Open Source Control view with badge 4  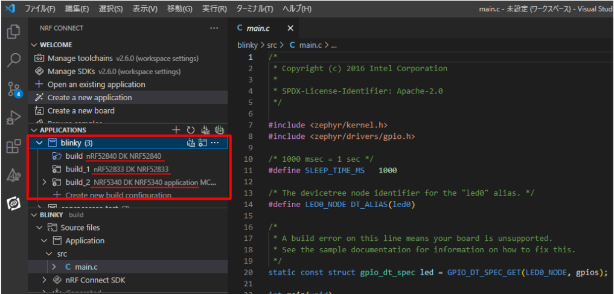tap(15, 89)
